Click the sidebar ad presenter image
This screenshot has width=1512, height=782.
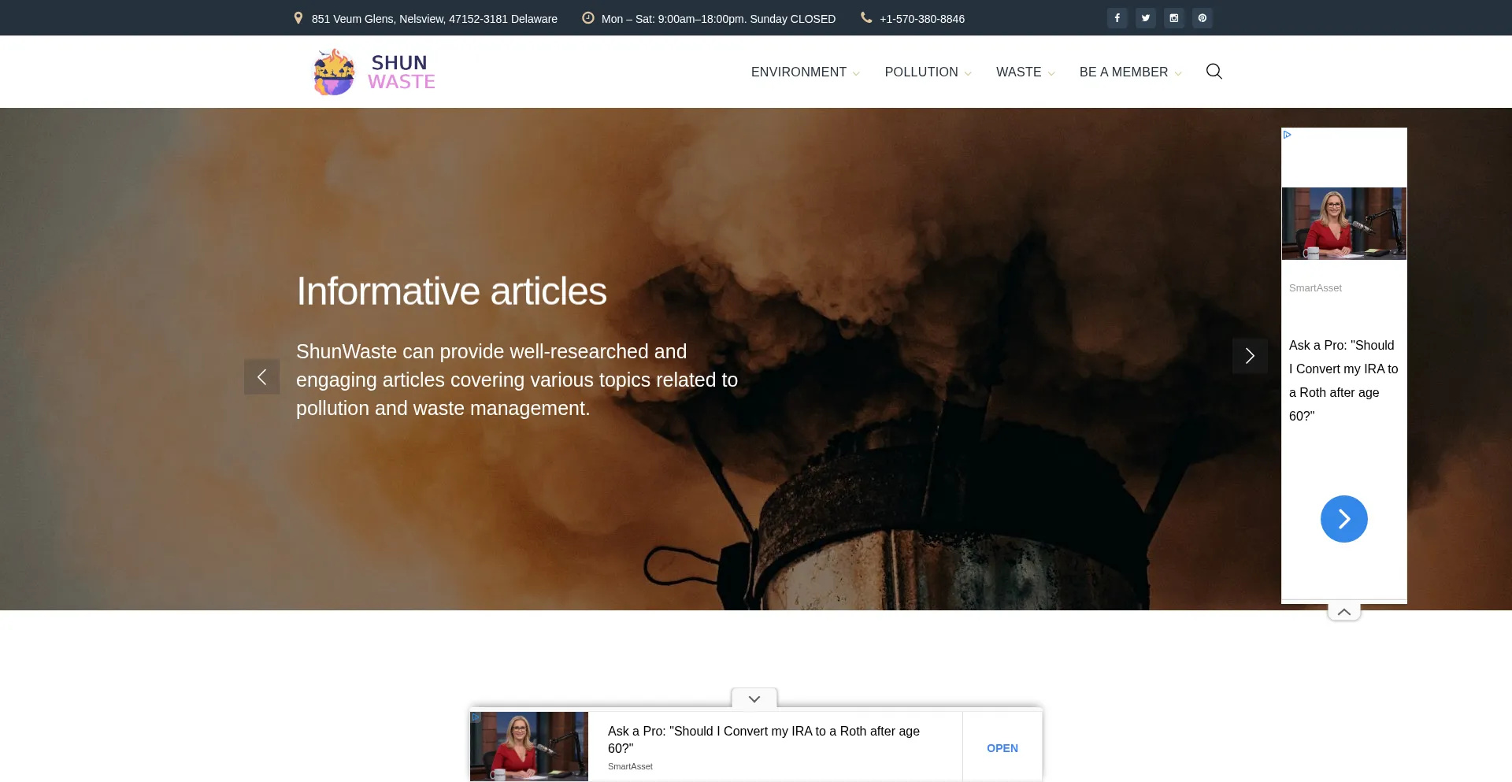(x=1343, y=224)
